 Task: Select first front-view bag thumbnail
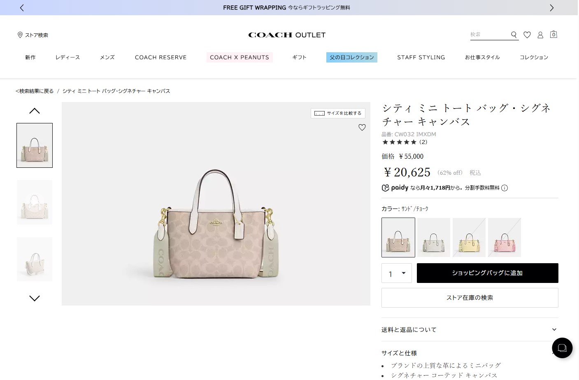click(x=35, y=145)
